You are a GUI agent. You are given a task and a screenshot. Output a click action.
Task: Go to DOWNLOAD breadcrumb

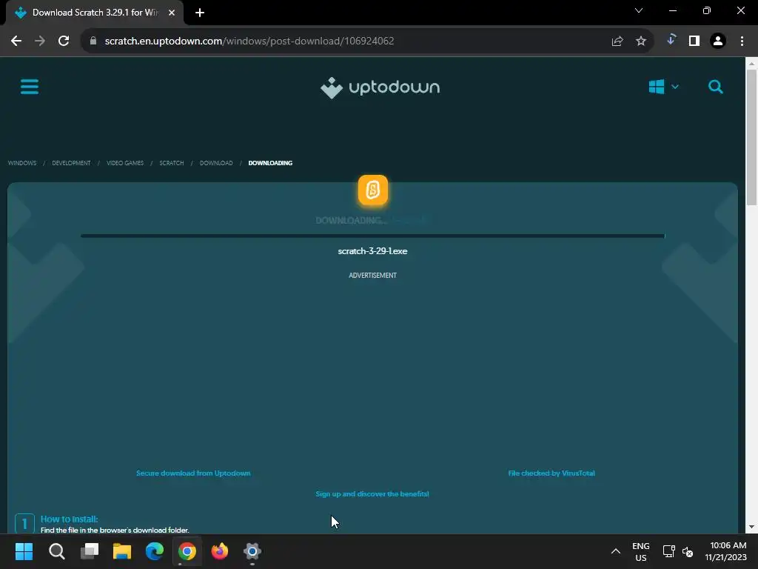[x=216, y=163]
